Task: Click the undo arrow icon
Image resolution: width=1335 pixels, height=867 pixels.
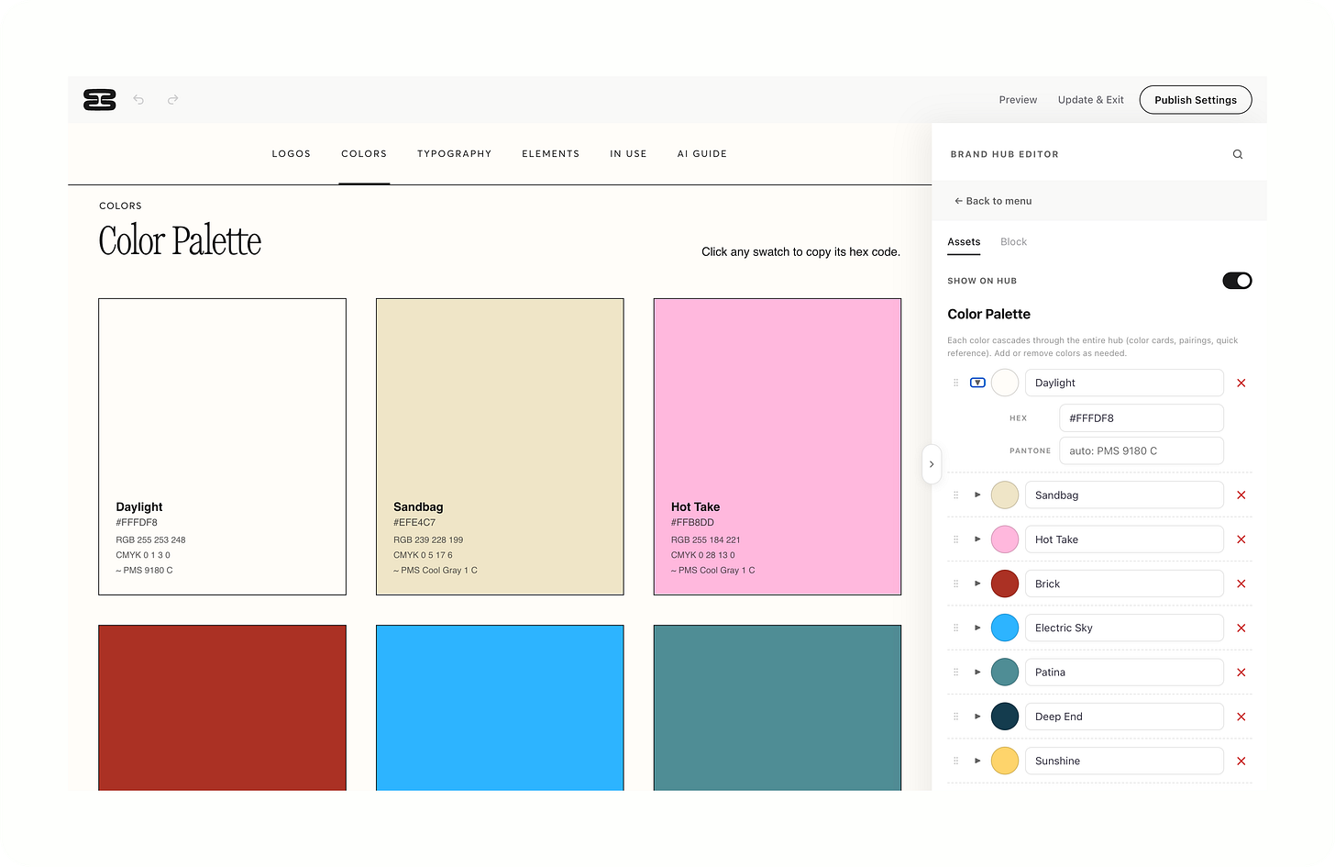Action: pos(138,100)
